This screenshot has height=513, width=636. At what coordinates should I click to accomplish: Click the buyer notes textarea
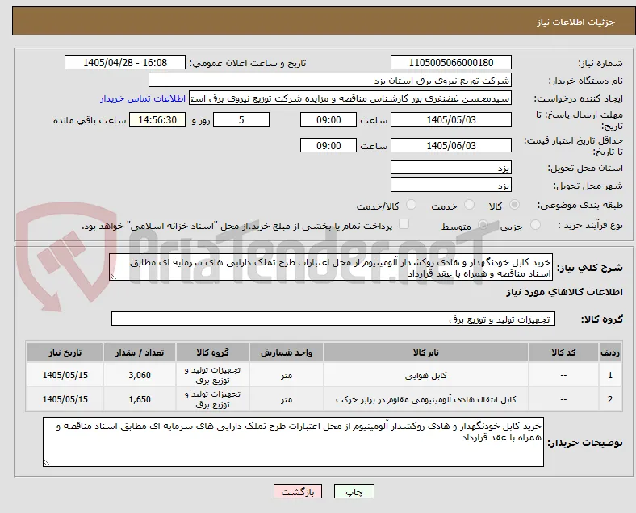click(x=293, y=442)
